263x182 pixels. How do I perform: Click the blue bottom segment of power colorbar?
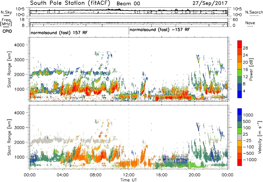240,94
